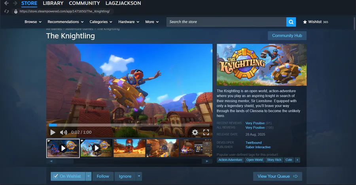356x185 pixels.
Task: Switch to the COMMUNITY tab
Action: (85, 3)
